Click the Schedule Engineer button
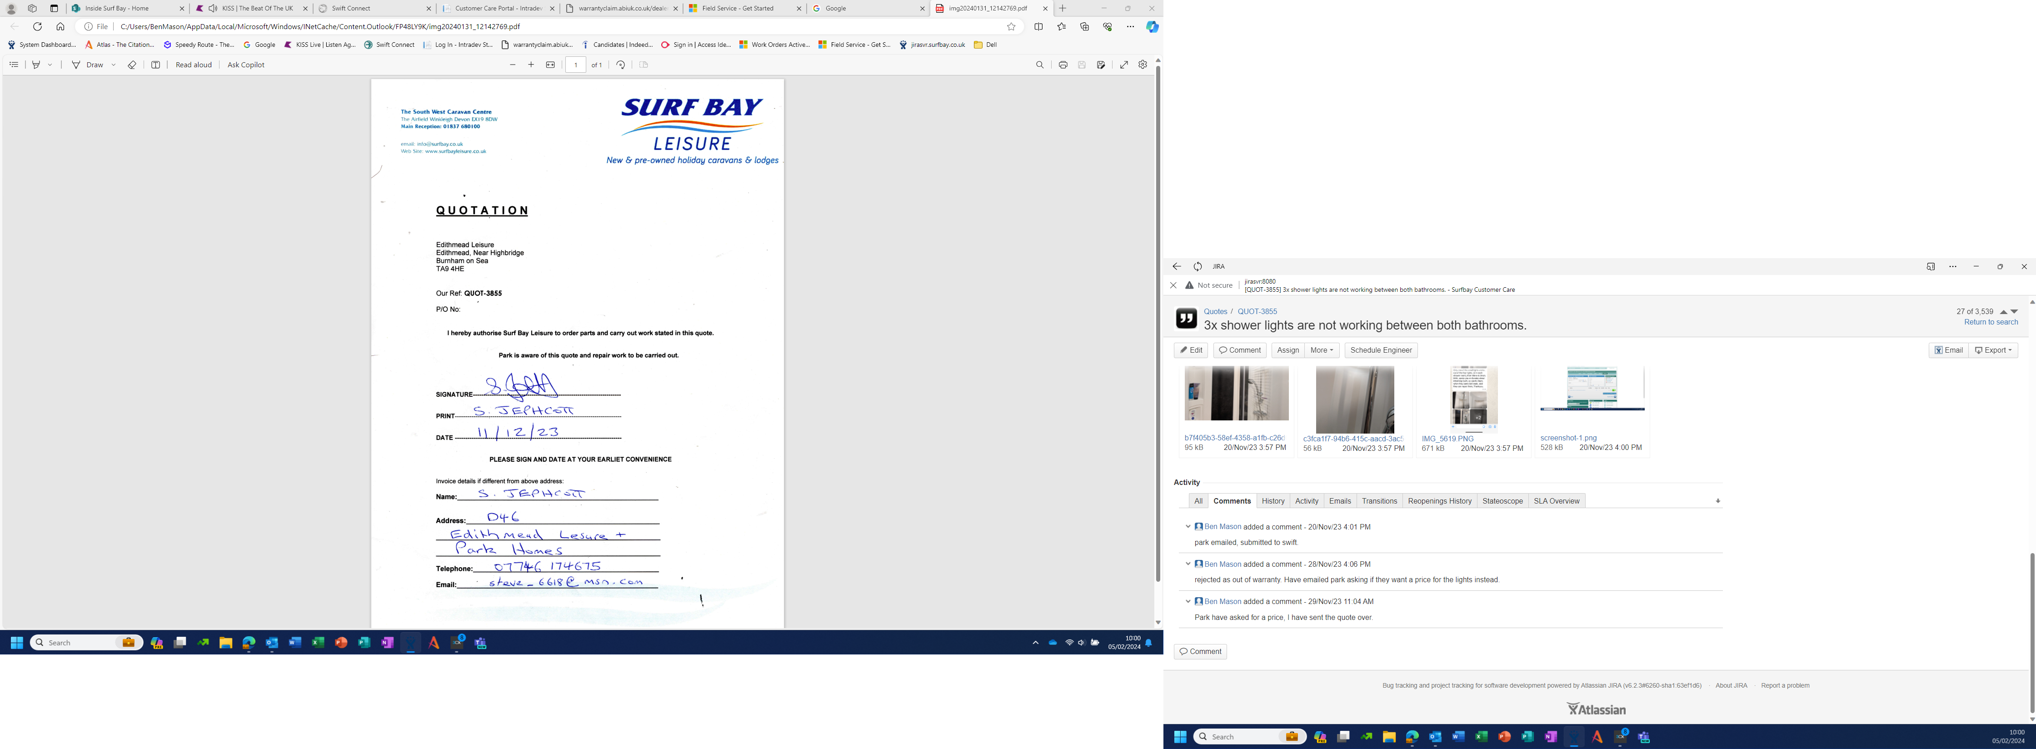The image size is (2036, 749). [x=1381, y=350]
